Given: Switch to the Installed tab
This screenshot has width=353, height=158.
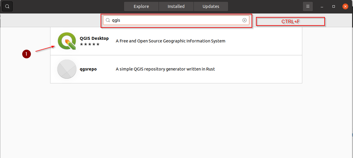Looking at the screenshot, I should [176, 6].
